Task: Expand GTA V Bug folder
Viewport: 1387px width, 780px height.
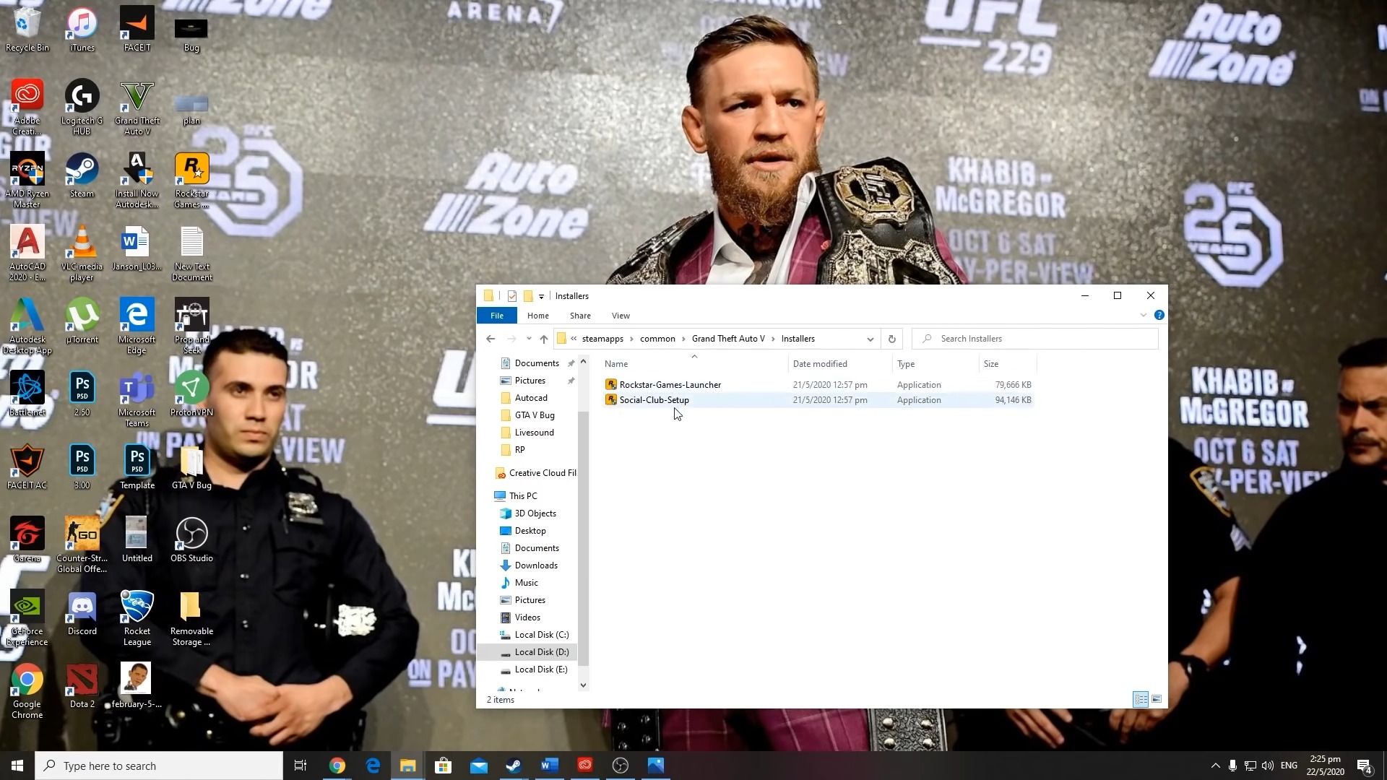Action: coord(535,415)
